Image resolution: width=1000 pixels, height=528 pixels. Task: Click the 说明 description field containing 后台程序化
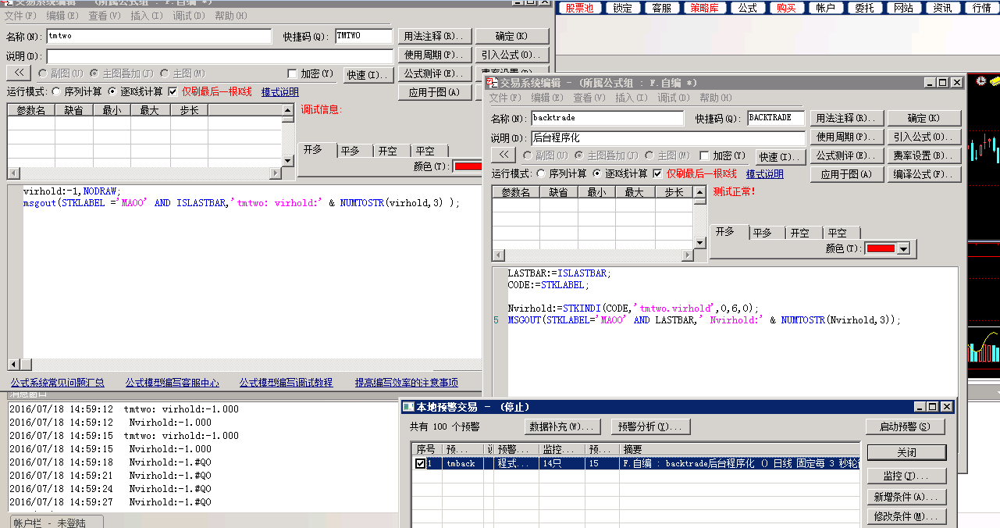667,137
